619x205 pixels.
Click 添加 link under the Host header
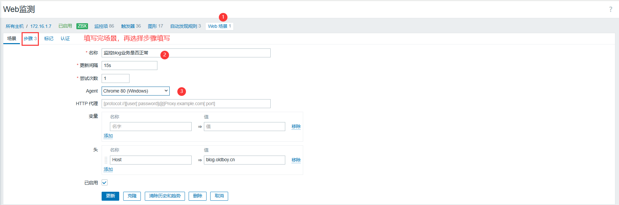(x=108, y=169)
